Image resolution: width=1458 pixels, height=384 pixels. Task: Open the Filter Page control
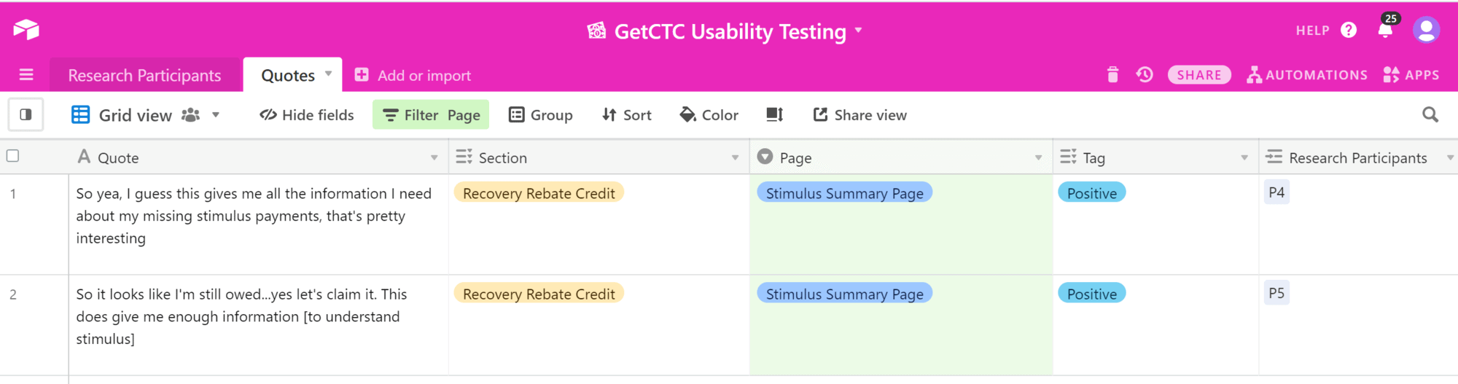tap(431, 114)
